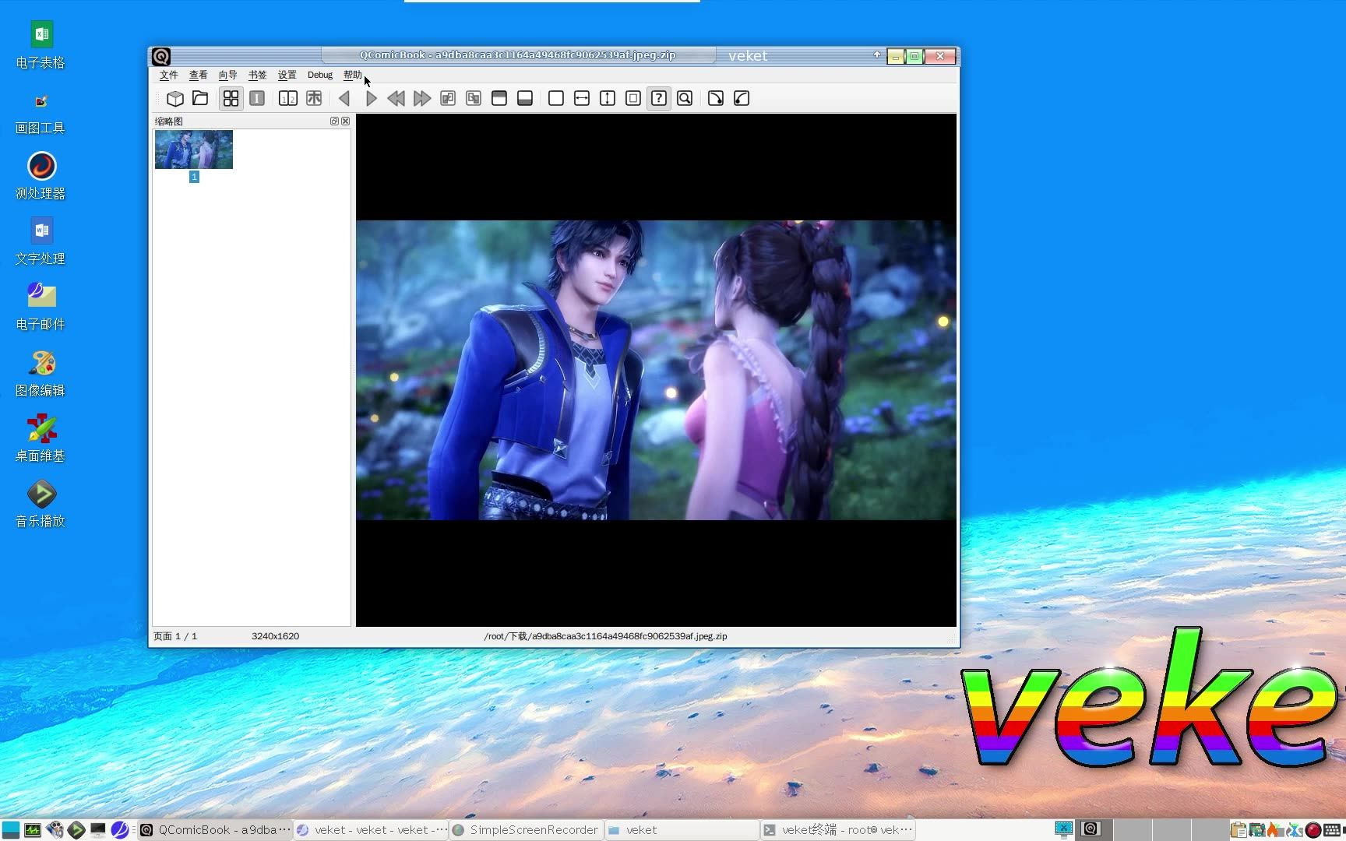Open 图像编辑 desktop icon

click(41, 374)
